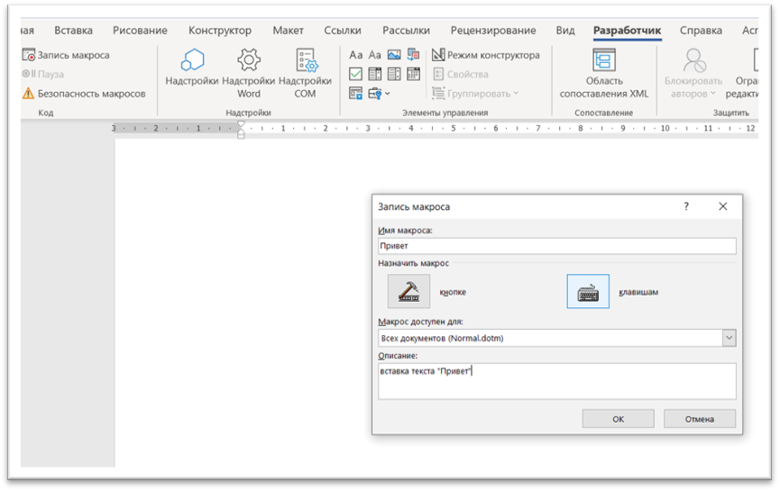Insert building block gallery content control
The height and width of the screenshot is (491, 780).
tap(413, 55)
